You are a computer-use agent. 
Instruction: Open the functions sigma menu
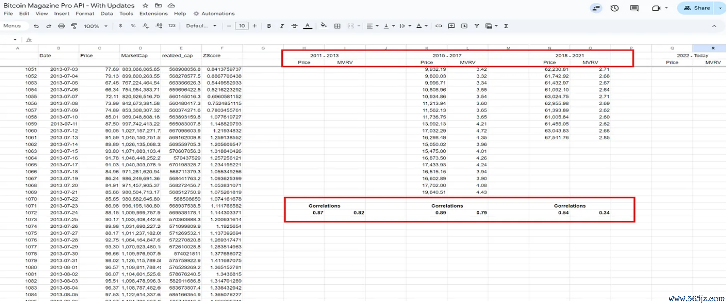(506, 26)
